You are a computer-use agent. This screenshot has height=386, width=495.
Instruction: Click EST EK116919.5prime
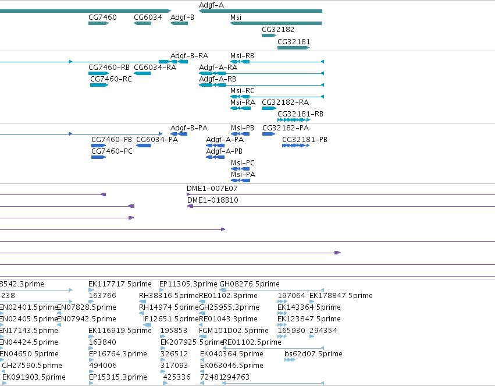[x=120, y=331]
